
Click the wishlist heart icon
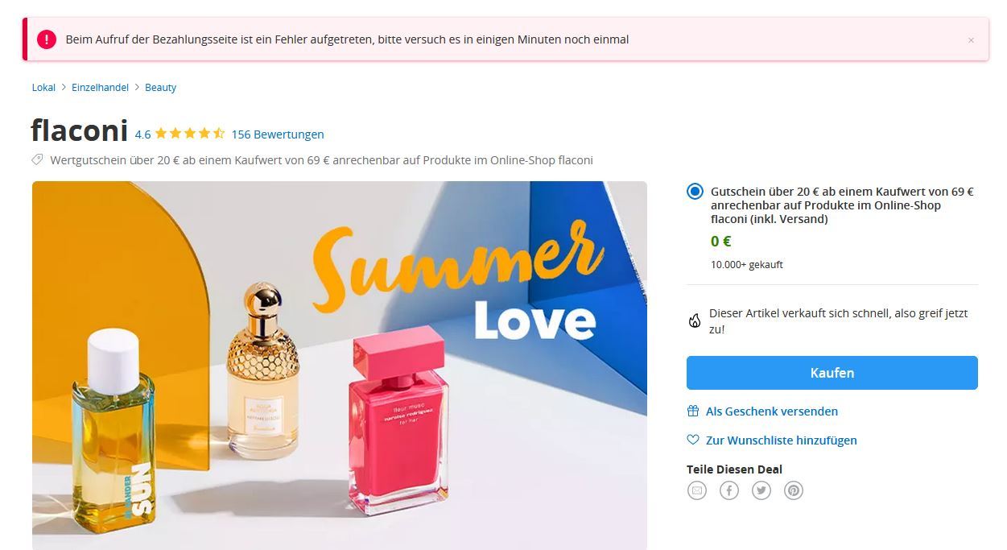point(693,440)
